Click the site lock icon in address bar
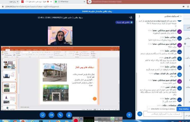190x122 pixels. click(x=3, y=7)
